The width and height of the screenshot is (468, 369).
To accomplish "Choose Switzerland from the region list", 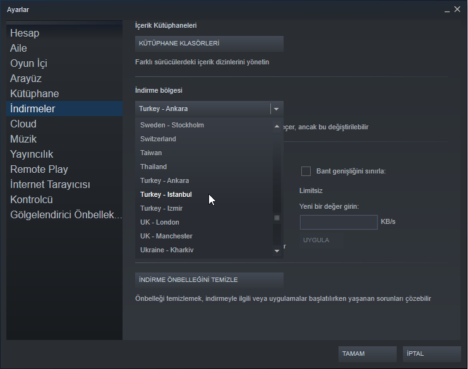I will pos(204,139).
